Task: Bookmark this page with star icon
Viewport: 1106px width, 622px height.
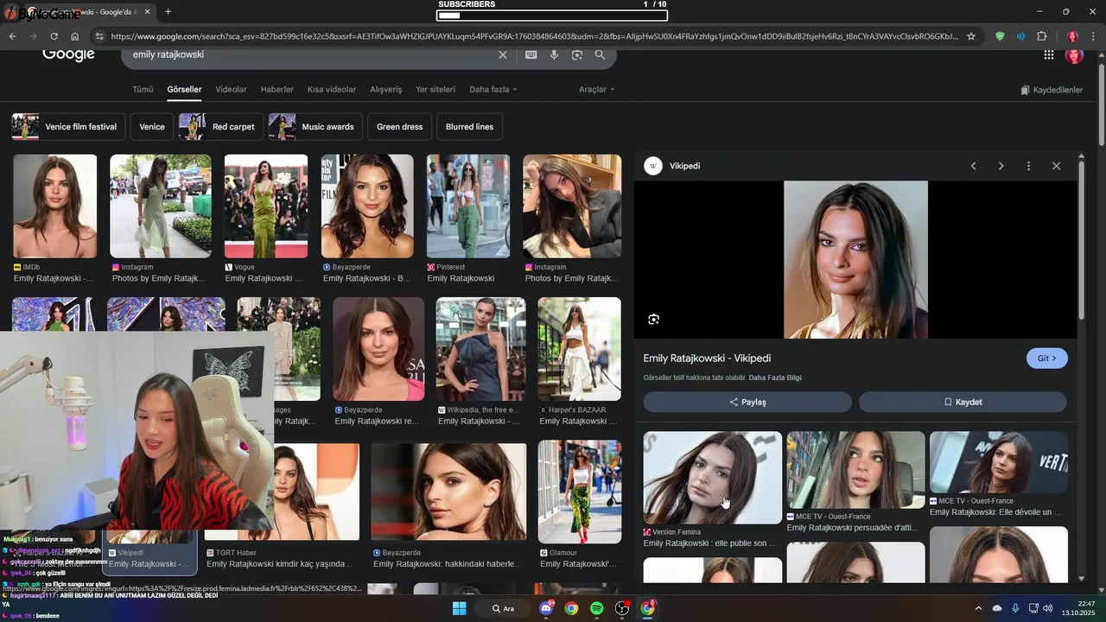Action: point(971,36)
